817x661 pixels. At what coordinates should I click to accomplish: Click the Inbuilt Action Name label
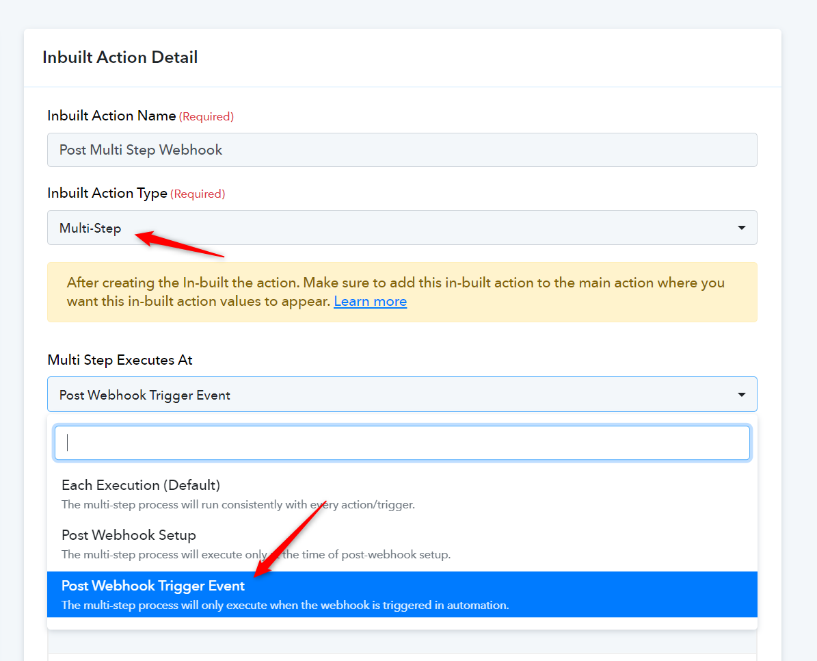pos(111,116)
